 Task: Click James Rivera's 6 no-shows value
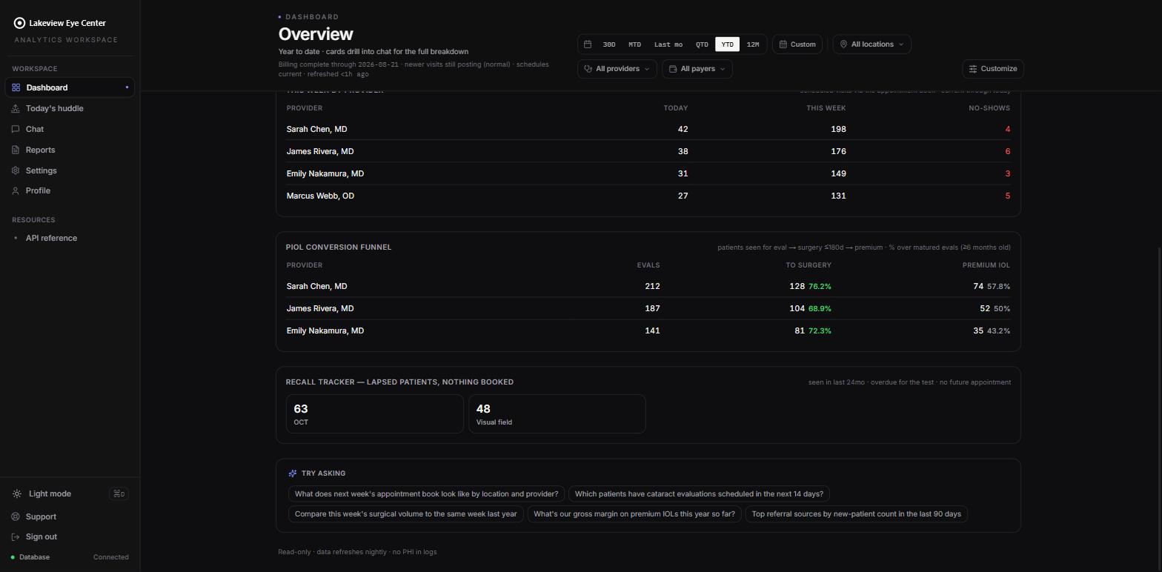click(x=1007, y=151)
